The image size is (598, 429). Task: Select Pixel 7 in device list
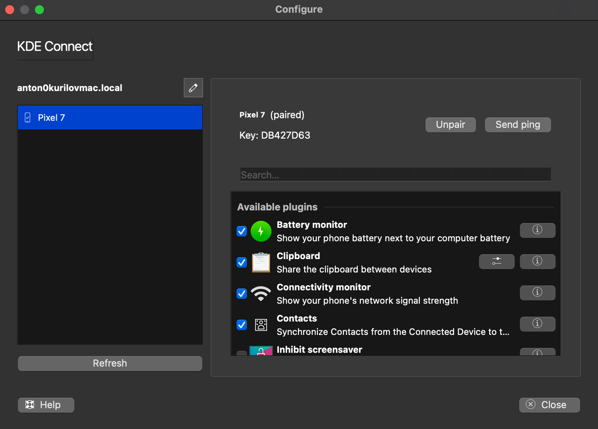point(110,118)
